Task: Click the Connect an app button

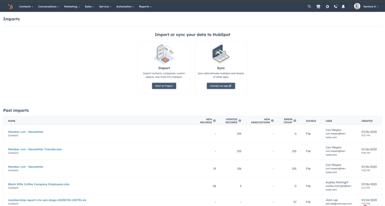Action: click(x=220, y=86)
